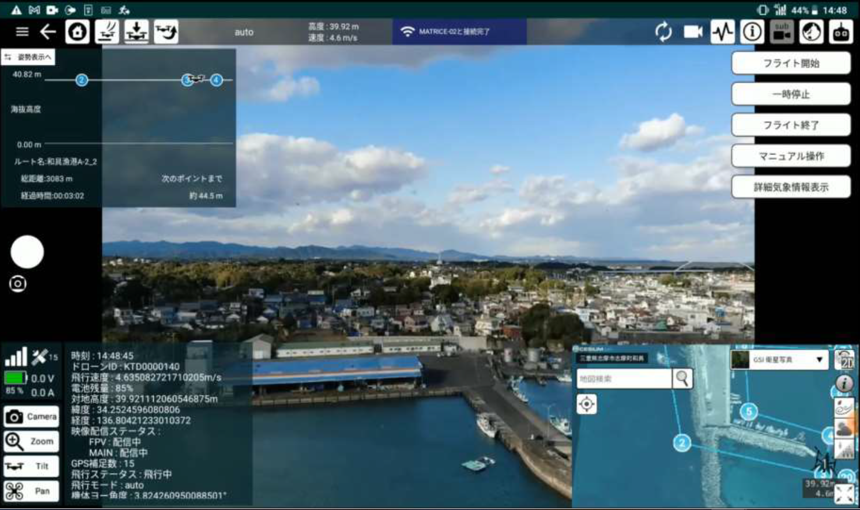Image resolution: width=860 pixels, height=510 pixels.
Task: Open the Camera control
Action: 31,417
